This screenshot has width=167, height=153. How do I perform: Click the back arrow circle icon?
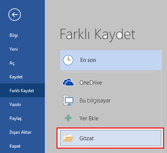coord(15,15)
